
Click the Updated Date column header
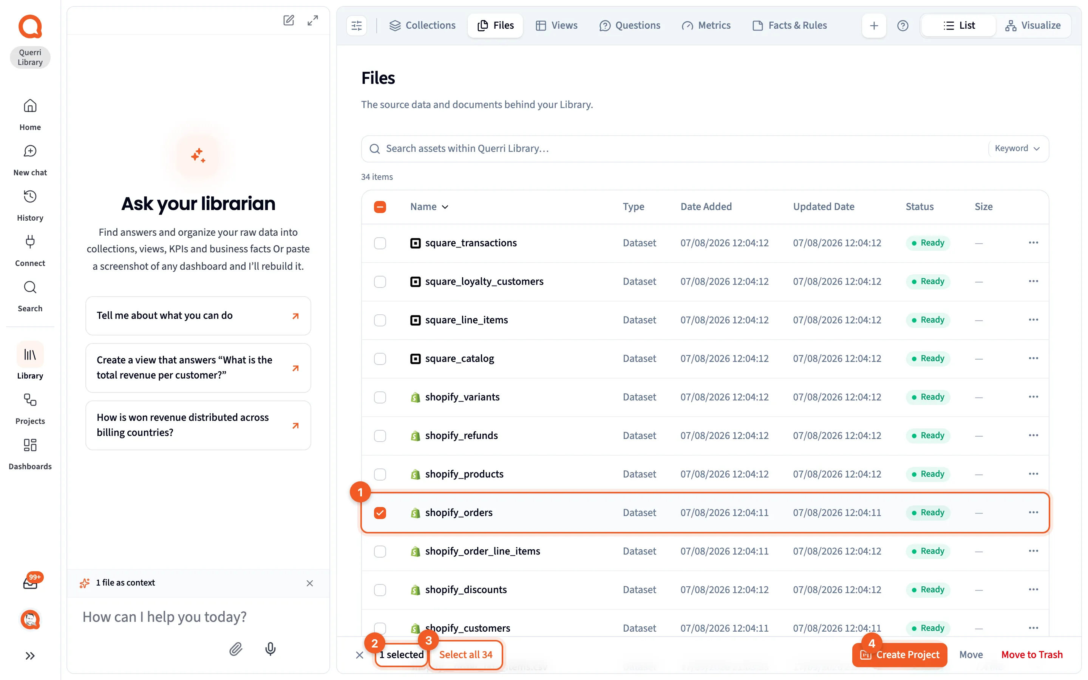(x=824, y=207)
